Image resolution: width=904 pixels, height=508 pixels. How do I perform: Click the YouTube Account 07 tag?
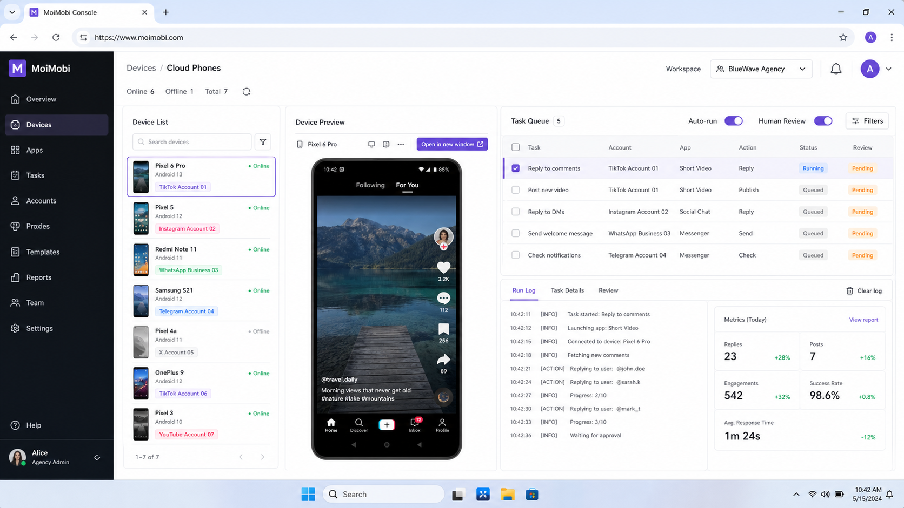tap(187, 435)
